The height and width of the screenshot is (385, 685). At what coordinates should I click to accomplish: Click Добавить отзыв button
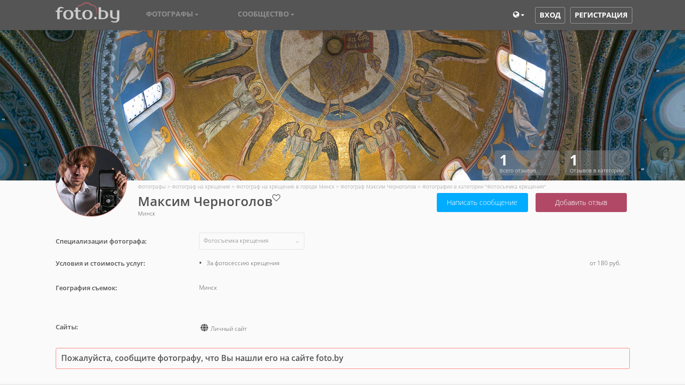pos(581,203)
